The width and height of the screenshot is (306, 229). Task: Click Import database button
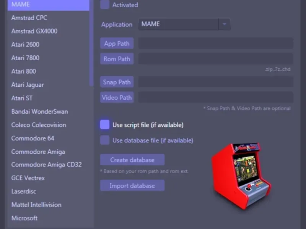[132, 185]
